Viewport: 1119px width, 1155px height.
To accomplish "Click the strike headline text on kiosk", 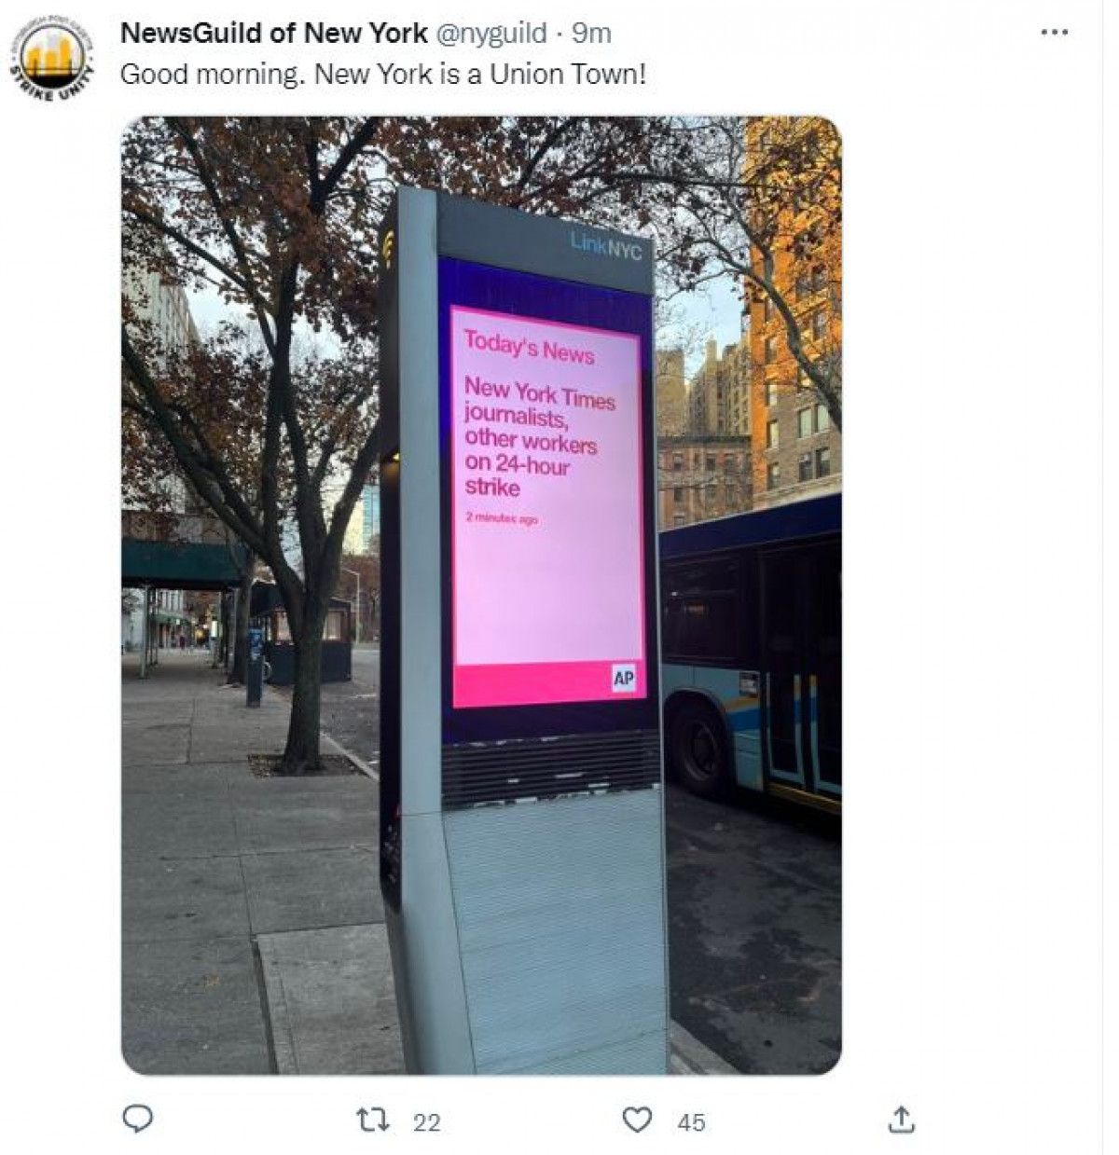I will pos(539,435).
